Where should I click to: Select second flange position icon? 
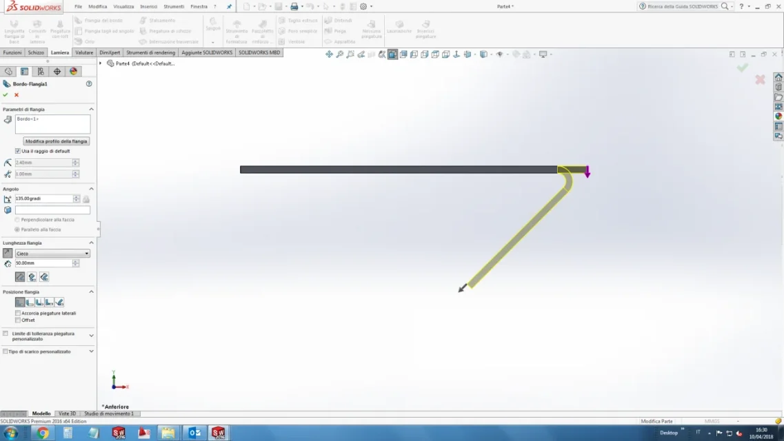30,302
